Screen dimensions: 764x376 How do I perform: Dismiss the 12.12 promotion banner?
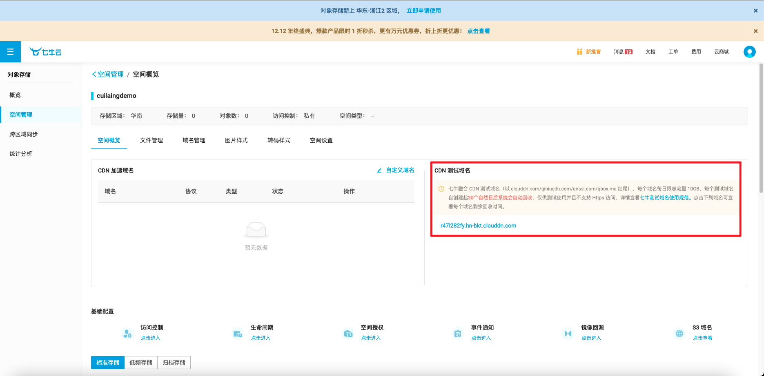755,31
